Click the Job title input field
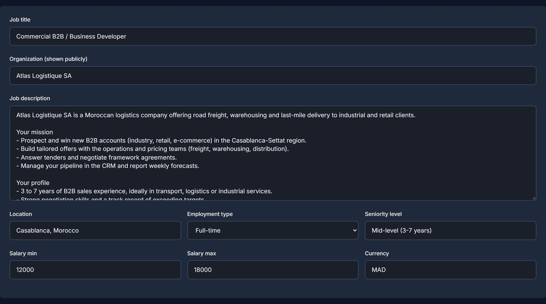Image resolution: width=546 pixels, height=304 pixels. coord(273,36)
